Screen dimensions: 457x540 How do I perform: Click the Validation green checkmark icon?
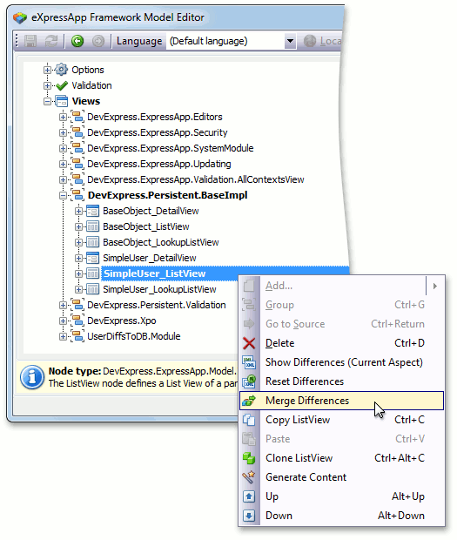click(x=62, y=85)
